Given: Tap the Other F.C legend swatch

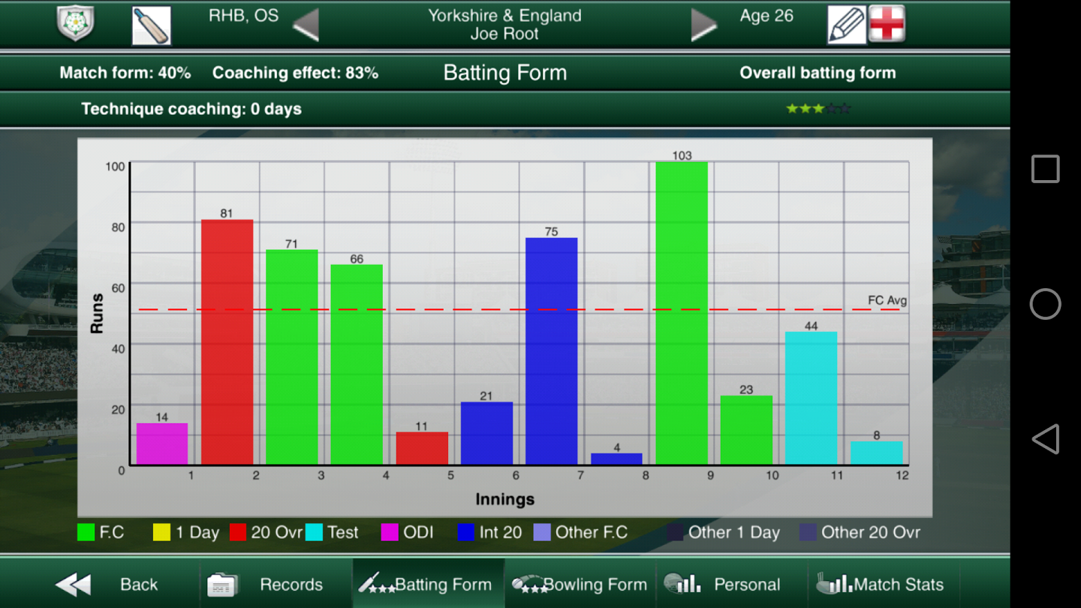Looking at the screenshot, I should pyautogui.click(x=542, y=532).
